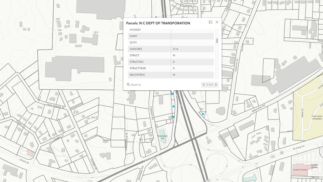The height and width of the screenshot is (182, 323).
Task: Click the STRUCTYEAR attribute row
Action: click(171, 68)
